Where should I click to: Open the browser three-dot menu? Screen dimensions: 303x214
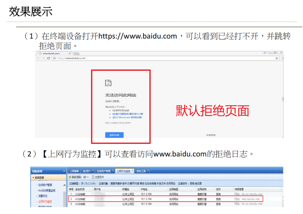[x=283, y=58]
